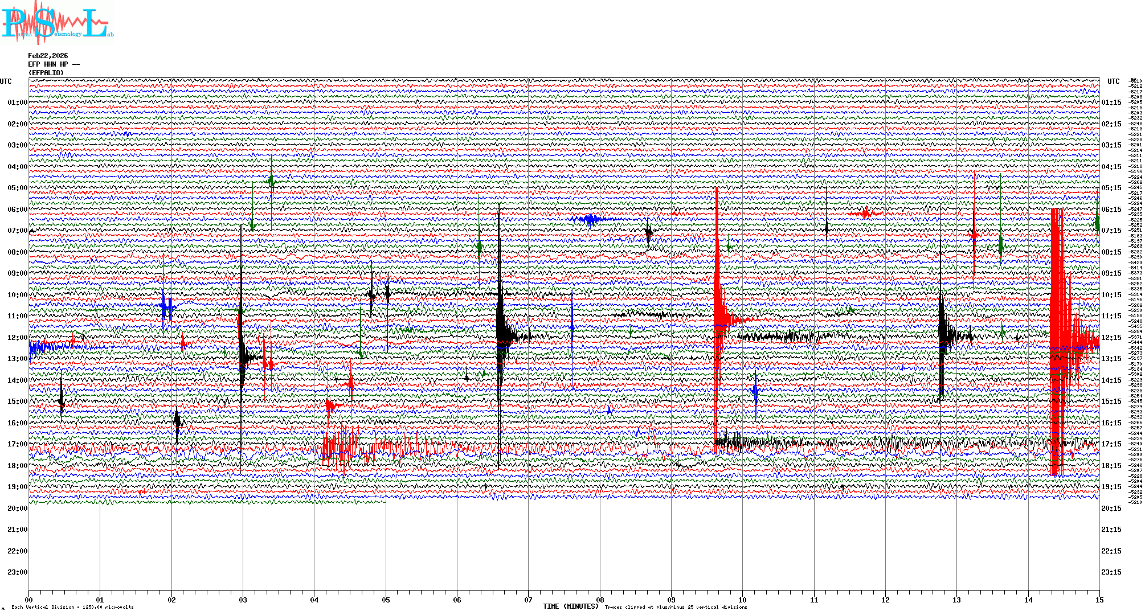
Task: Click the traces clipped footnote text
Action: click(676, 607)
